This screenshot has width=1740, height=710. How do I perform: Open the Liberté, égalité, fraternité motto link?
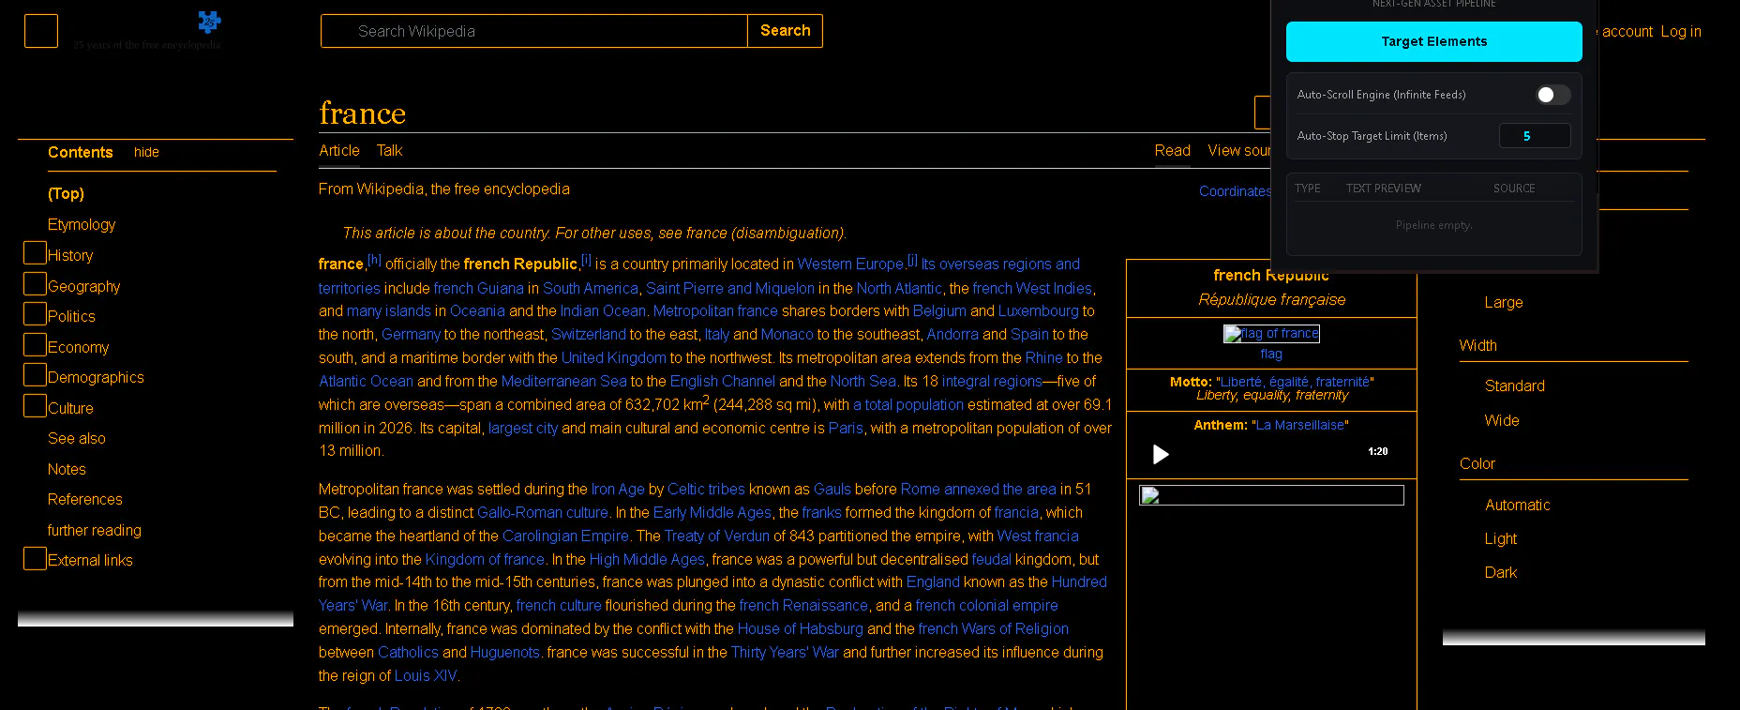1295,382
